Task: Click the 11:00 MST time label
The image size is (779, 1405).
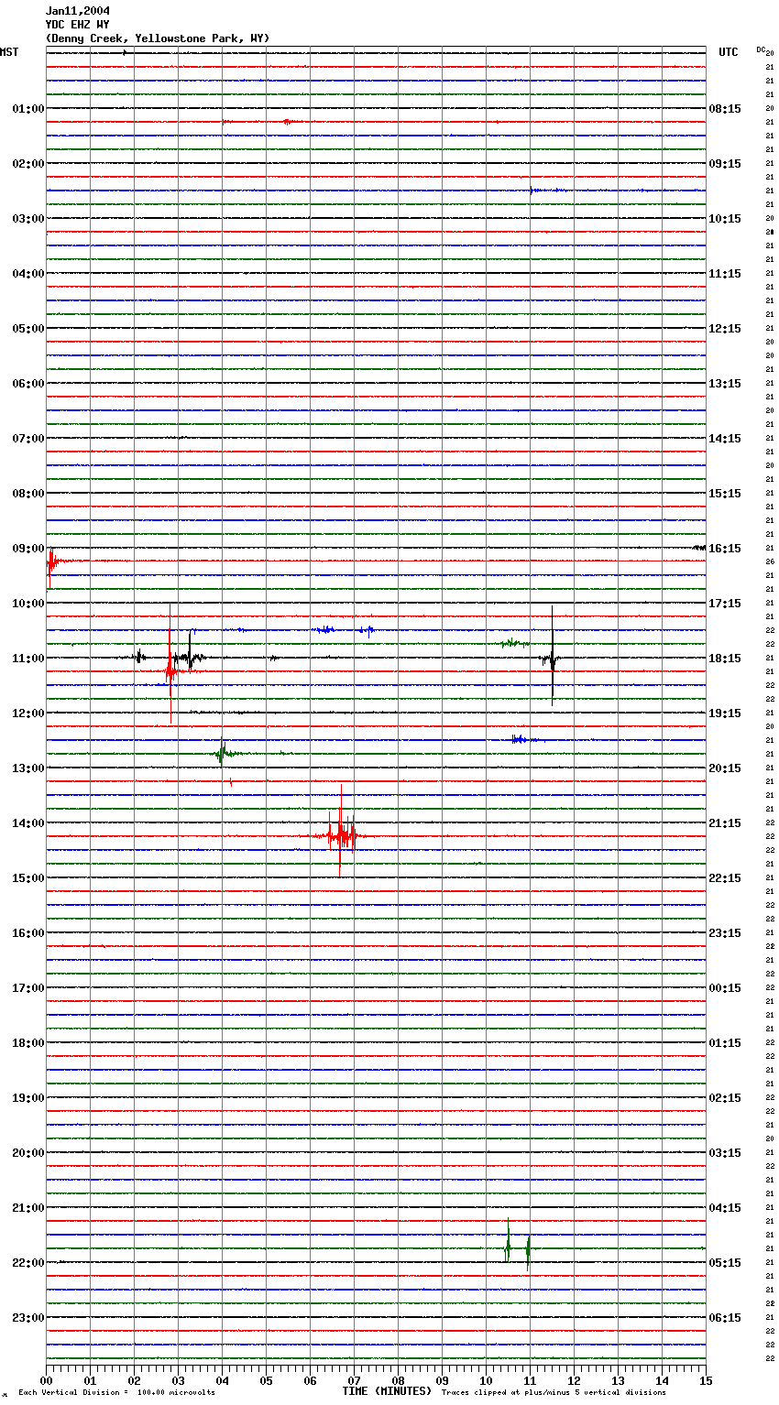Action: coord(28,659)
